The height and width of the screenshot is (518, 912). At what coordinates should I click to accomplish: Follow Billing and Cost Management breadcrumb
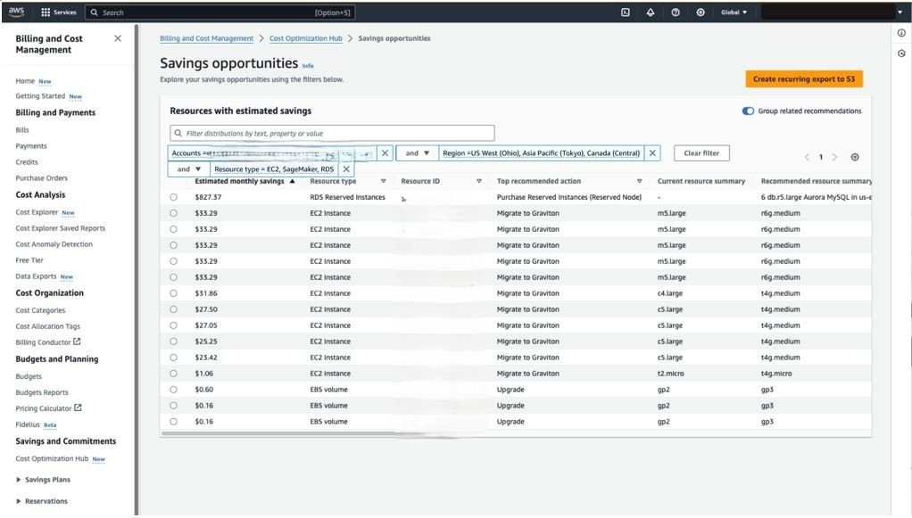pyautogui.click(x=206, y=38)
